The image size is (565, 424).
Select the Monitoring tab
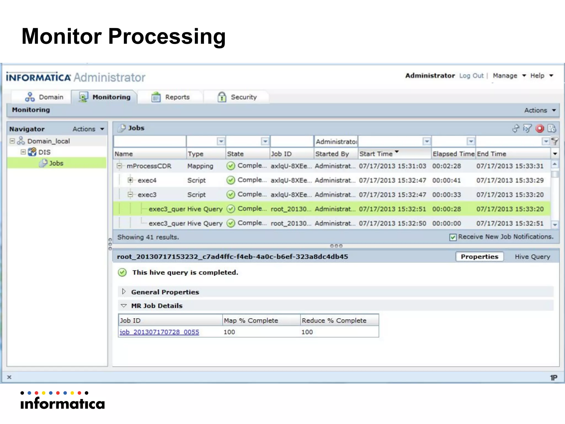[104, 97]
